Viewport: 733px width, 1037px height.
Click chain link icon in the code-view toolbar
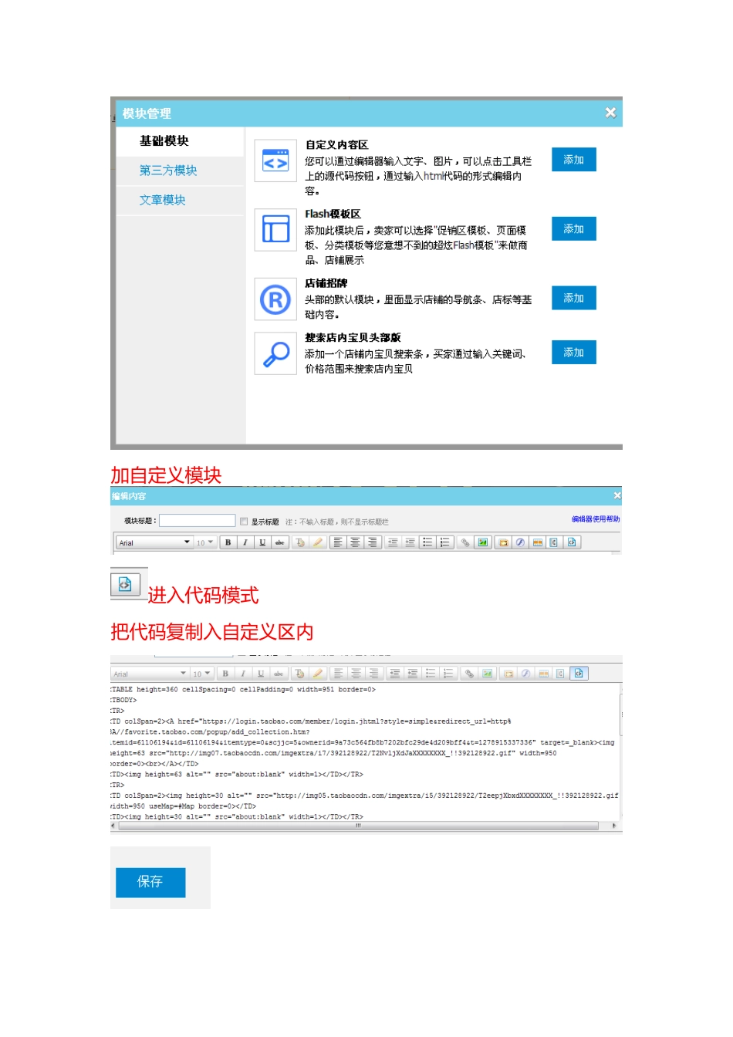(x=468, y=674)
